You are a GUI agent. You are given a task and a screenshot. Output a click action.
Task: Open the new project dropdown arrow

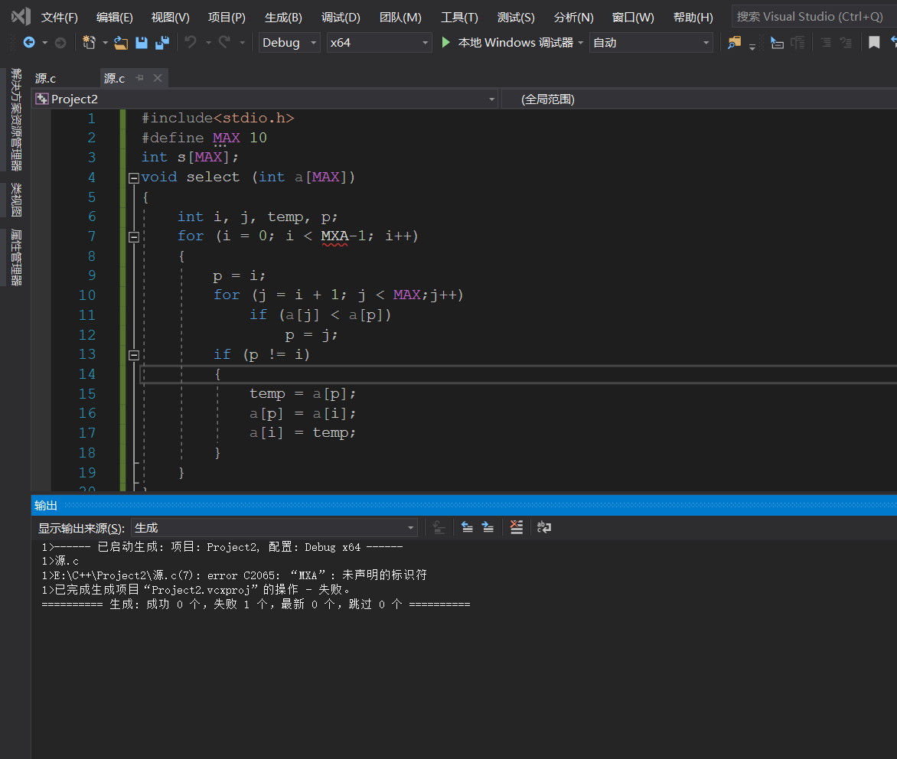[x=105, y=43]
